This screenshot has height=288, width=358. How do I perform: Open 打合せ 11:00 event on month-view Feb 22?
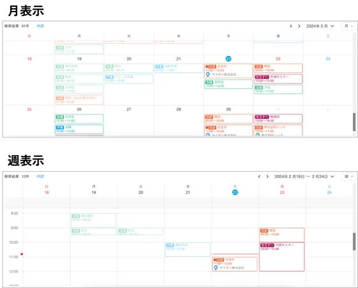click(x=228, y=71)
